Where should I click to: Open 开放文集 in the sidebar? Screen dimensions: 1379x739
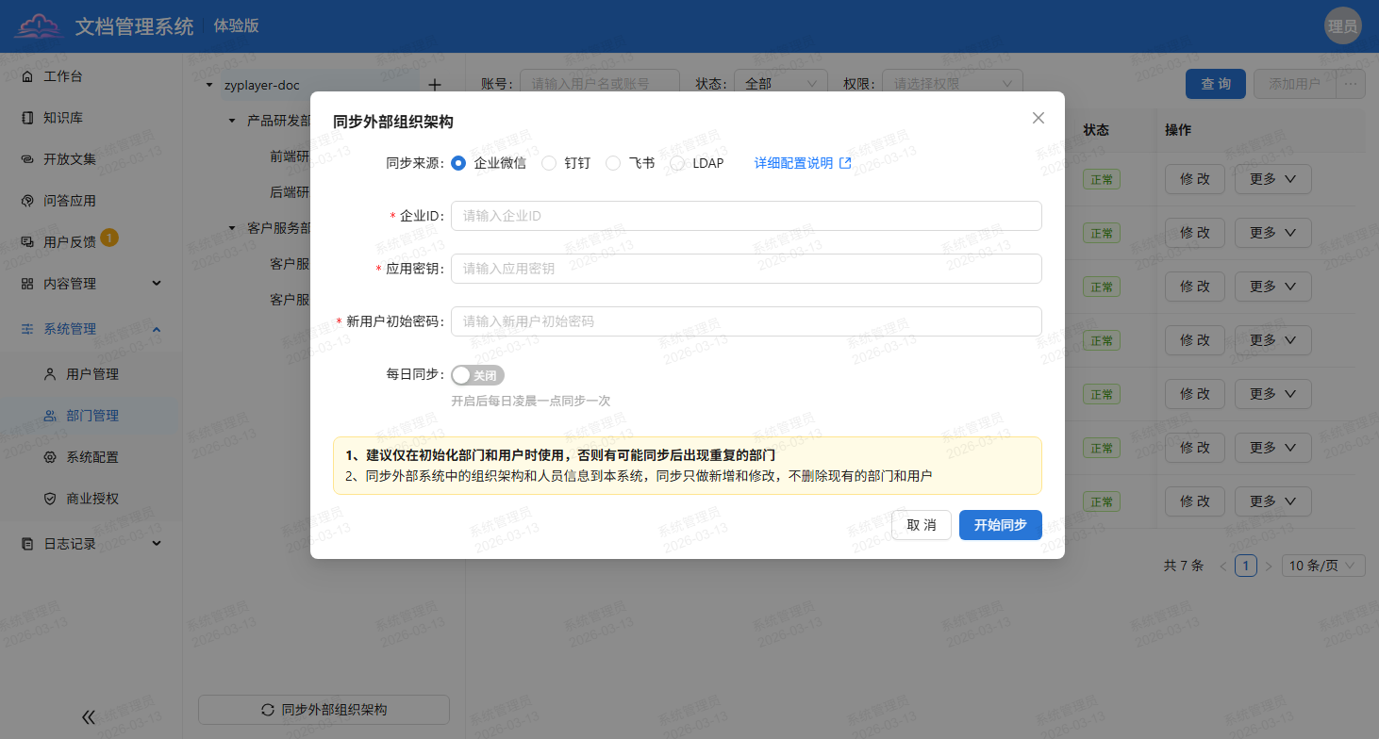(x=91, y=159)
